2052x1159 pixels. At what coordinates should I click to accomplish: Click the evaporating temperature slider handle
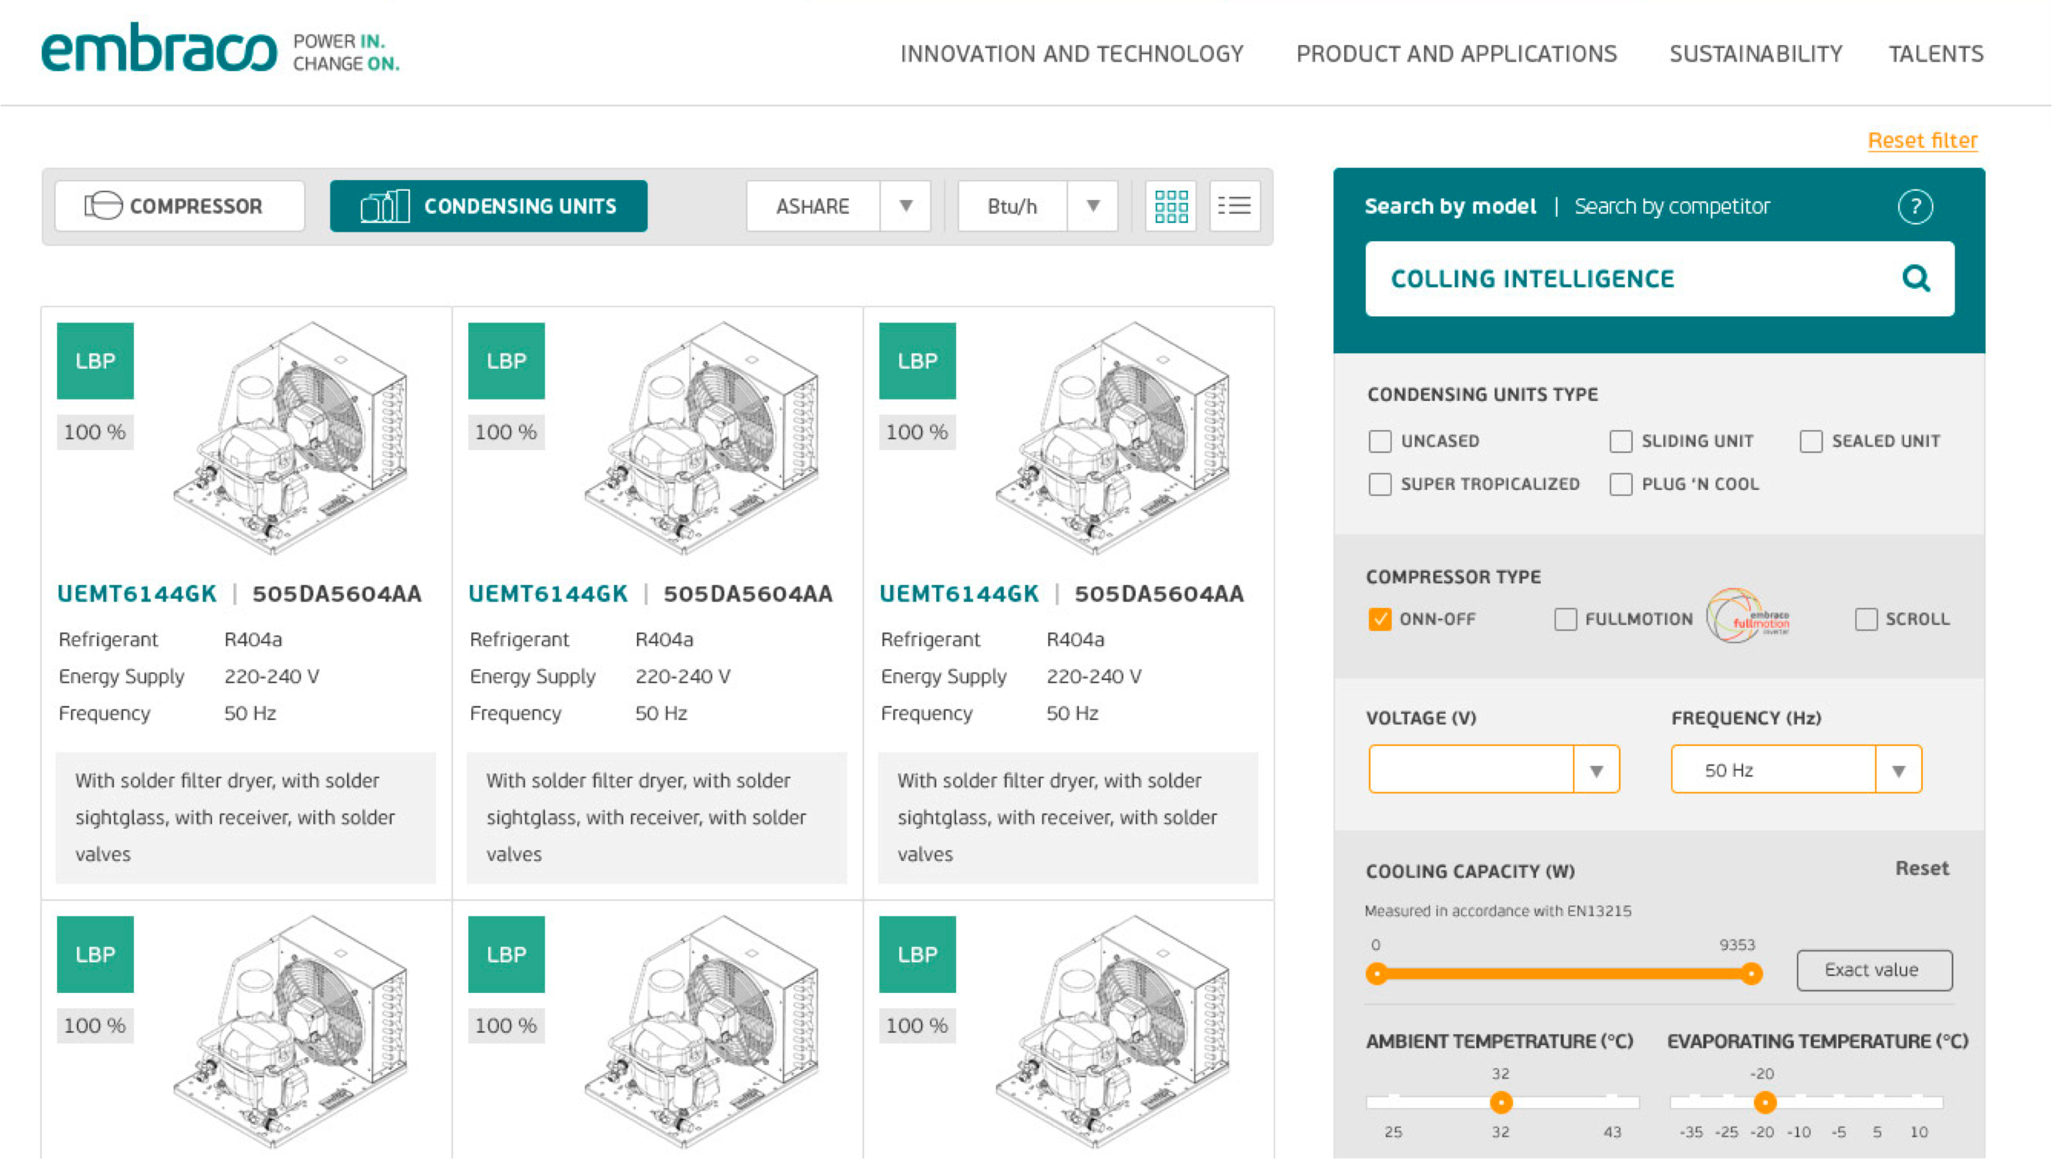(1764, 1103)
